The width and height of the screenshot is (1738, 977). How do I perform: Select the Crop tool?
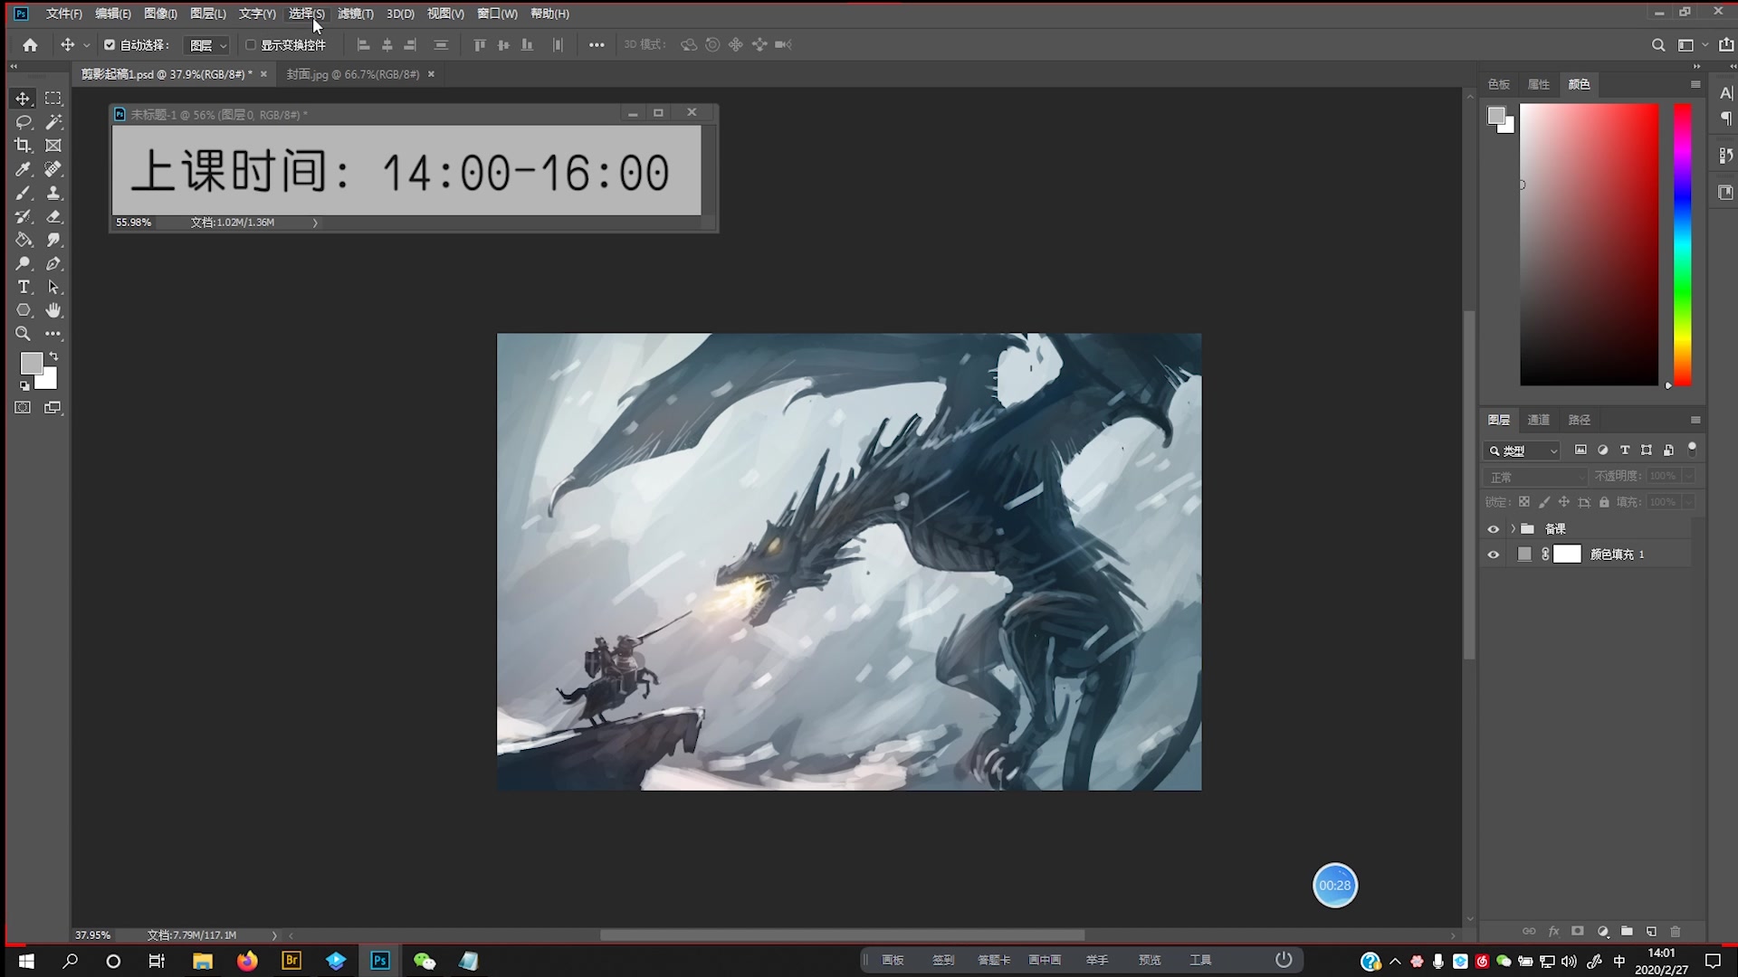tap(23, 145)
